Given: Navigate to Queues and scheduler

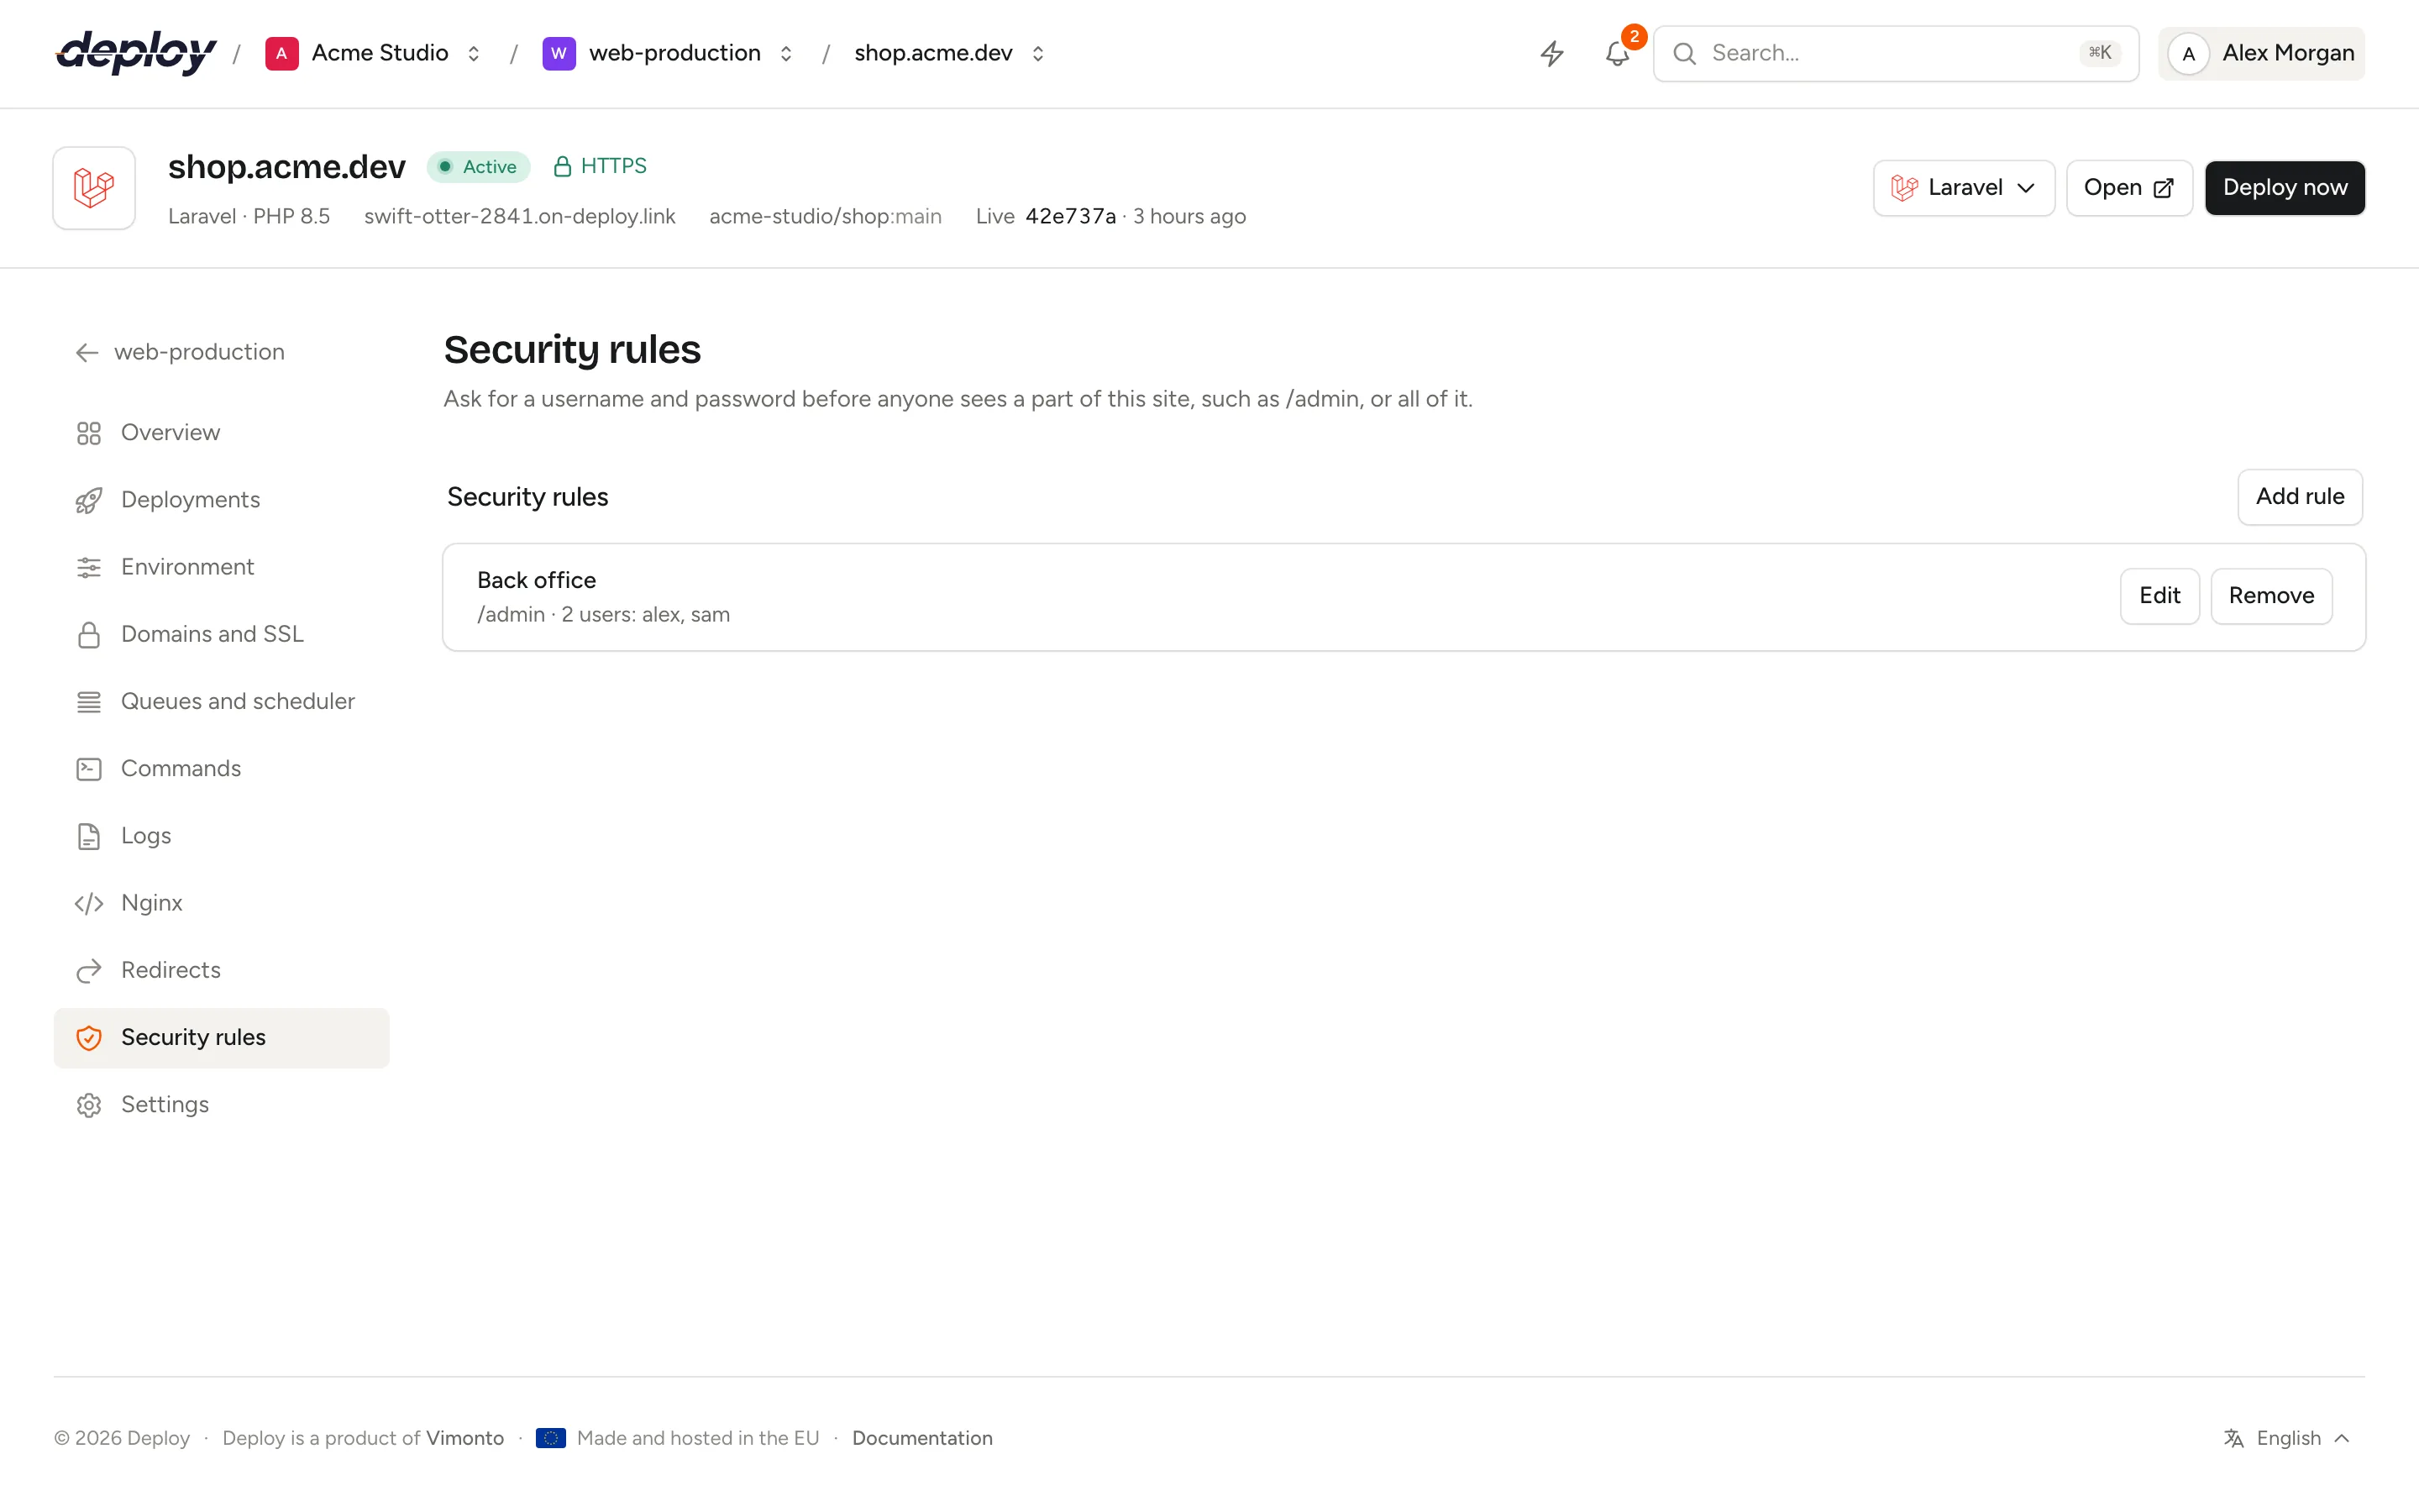Looking at the screenshot, I should pos(222,702).
